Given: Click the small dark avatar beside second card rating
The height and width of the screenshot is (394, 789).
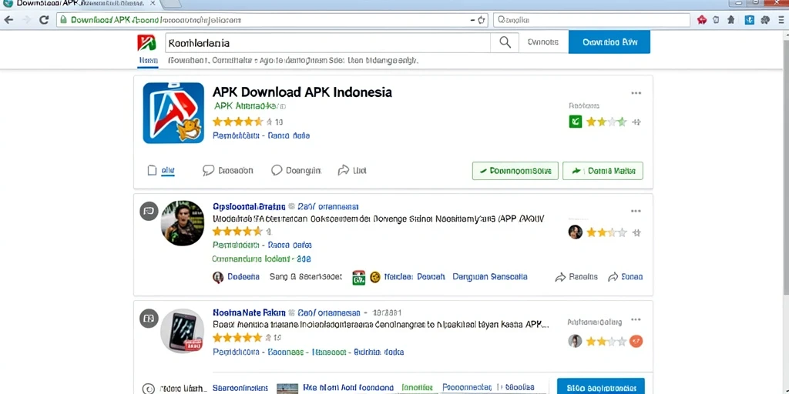Looking at the screenshot, I should [575, 232].
